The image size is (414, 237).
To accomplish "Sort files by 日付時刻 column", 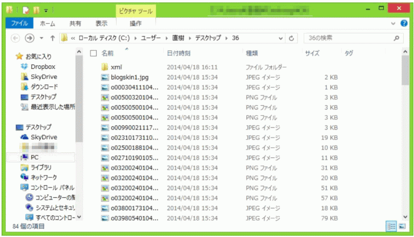I will tap(178, 53).
